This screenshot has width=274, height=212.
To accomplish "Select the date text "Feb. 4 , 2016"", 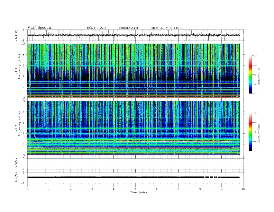I will (97, 28).
